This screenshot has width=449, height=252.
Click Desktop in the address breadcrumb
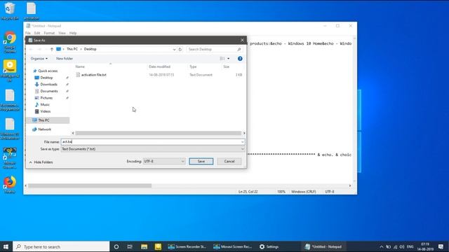(x=90, y=49)
